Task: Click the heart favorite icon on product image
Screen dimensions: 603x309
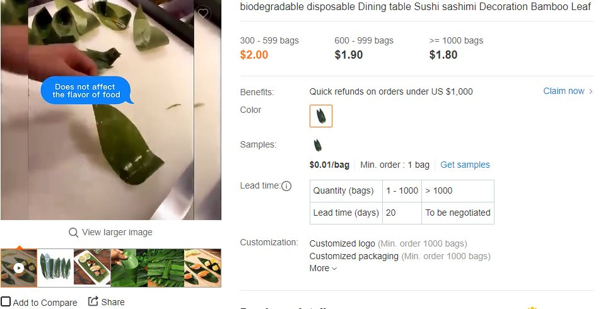Action: click(203, 13)
